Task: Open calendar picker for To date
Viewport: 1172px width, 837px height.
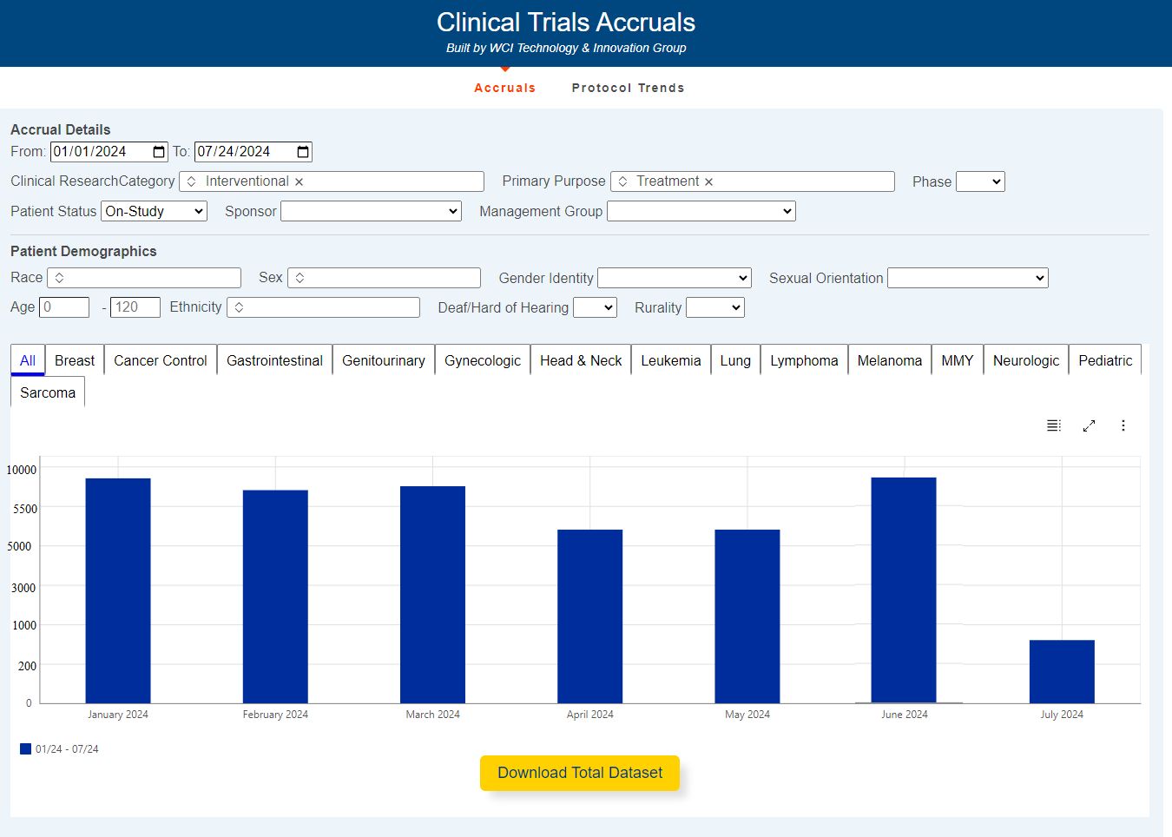Action: coord(303,152)
